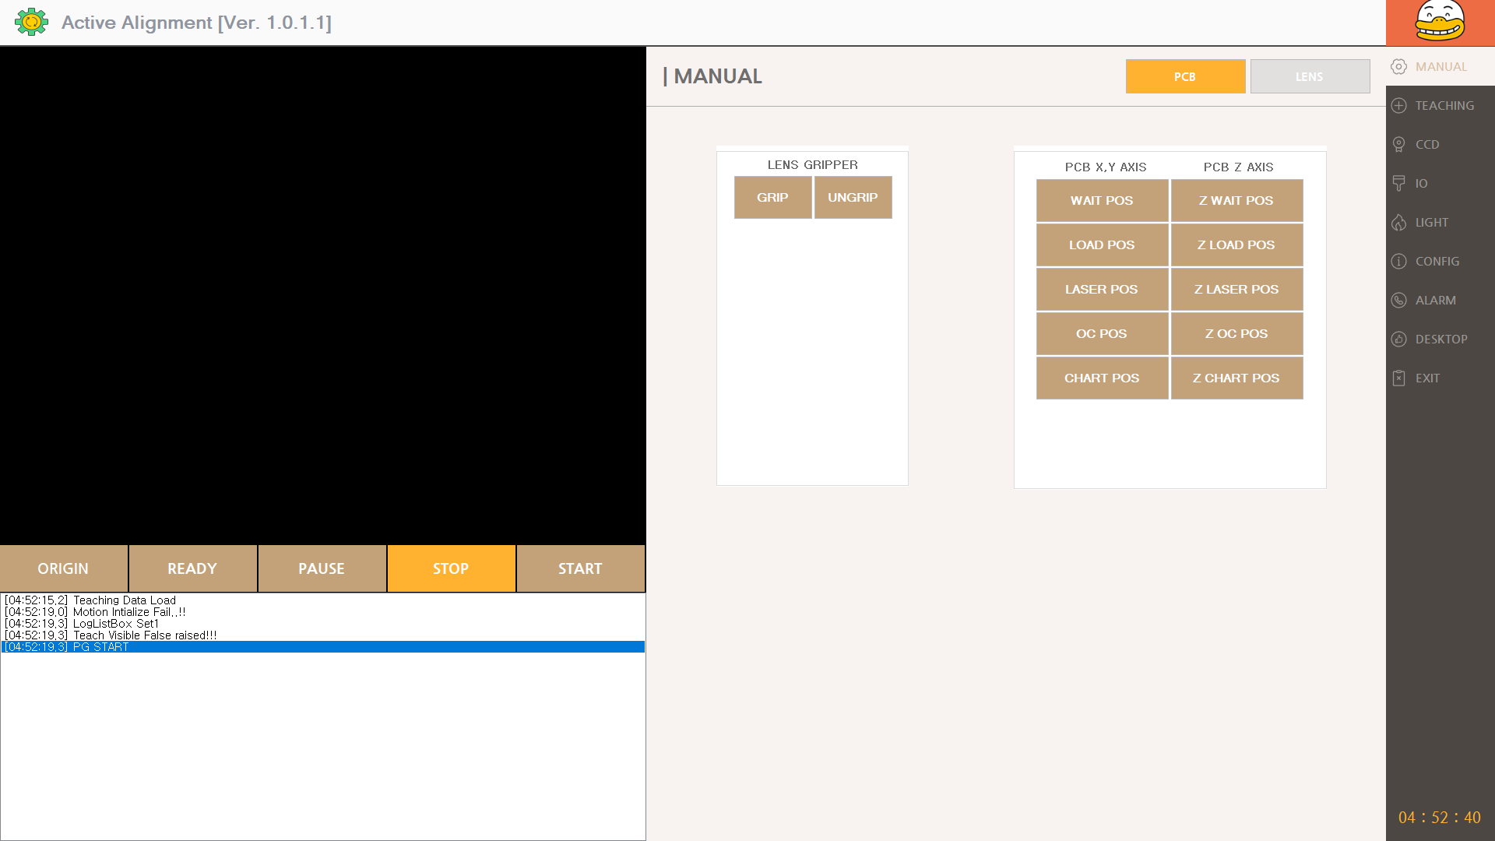Go to the CCD menu entry
This screenshot has width=1495, height=841.
(1440, 145)
